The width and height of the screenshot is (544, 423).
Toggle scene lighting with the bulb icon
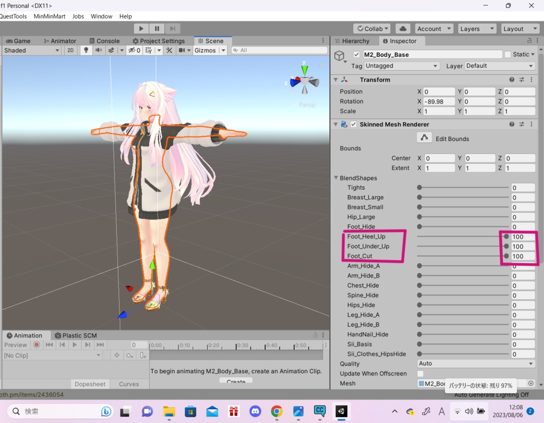pyautogui.click(x=86, y=50)
